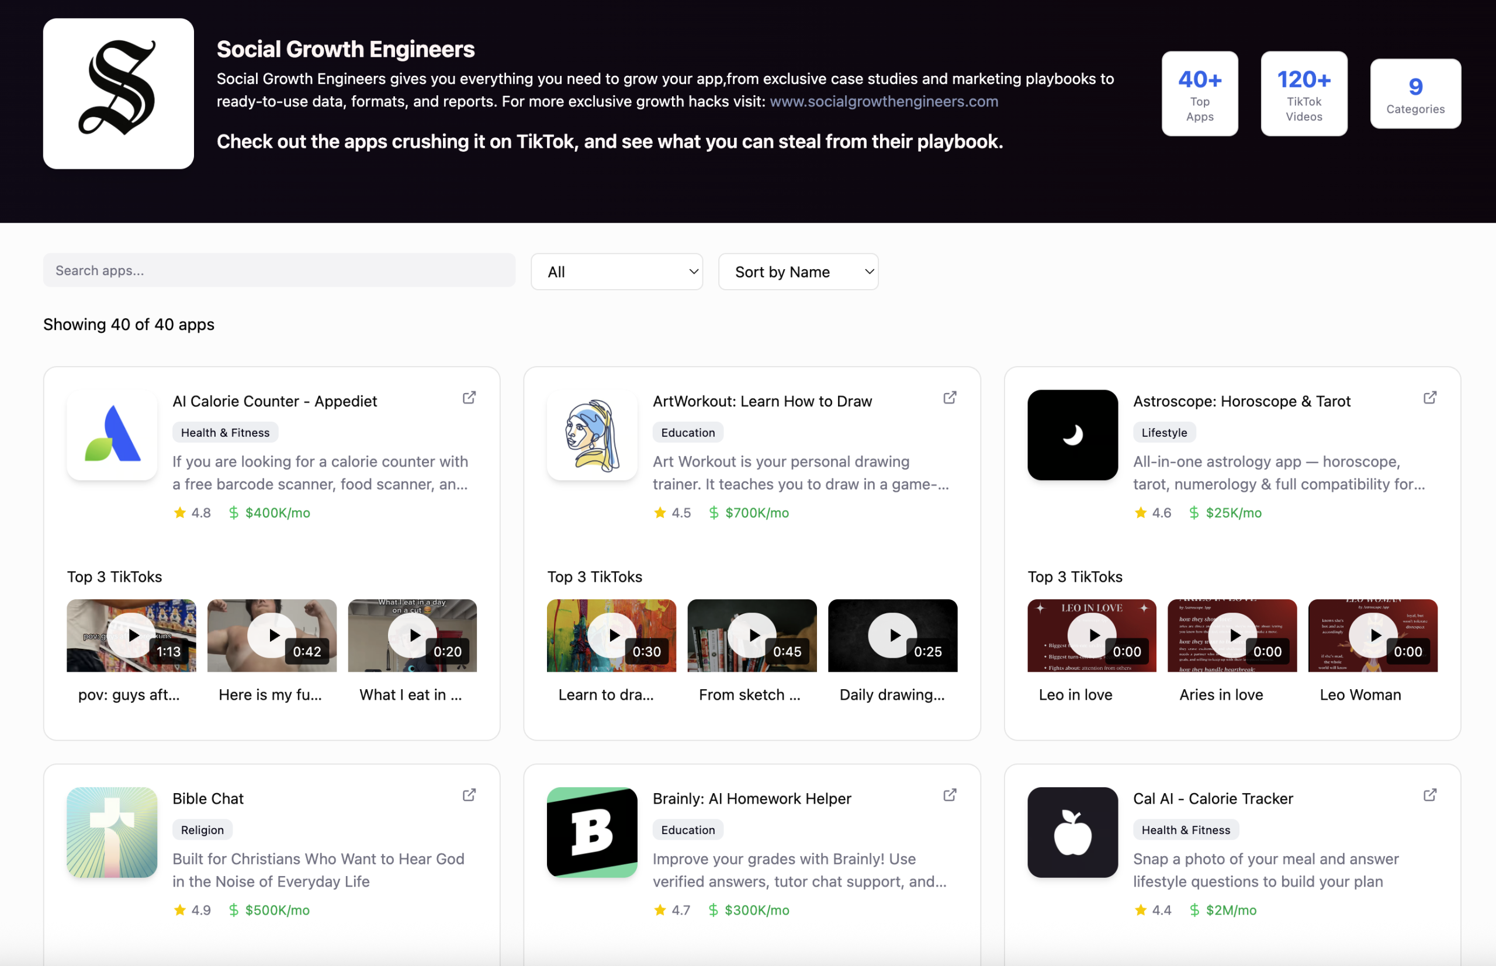Click the Health & Fitness tag on Appediet

(x=224, y=432)
